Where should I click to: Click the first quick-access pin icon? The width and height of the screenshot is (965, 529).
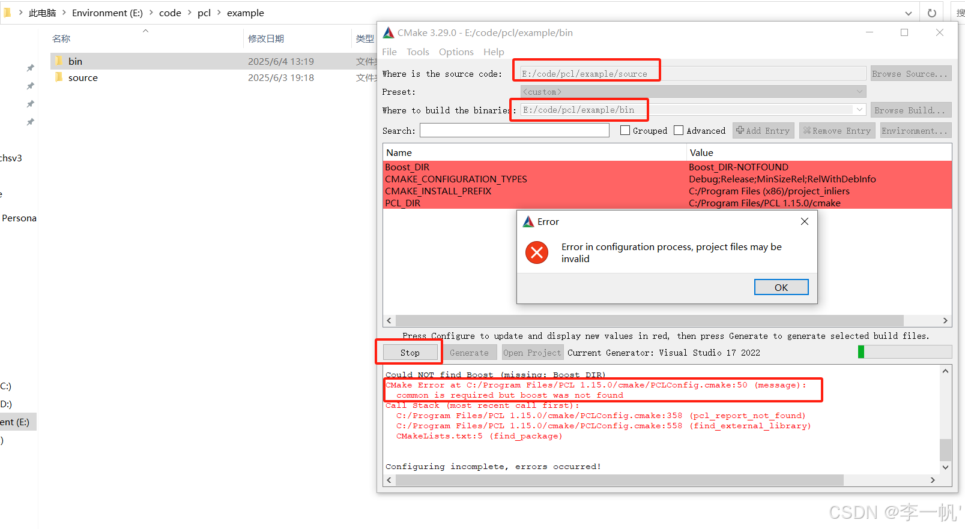[x=30, y=68]
